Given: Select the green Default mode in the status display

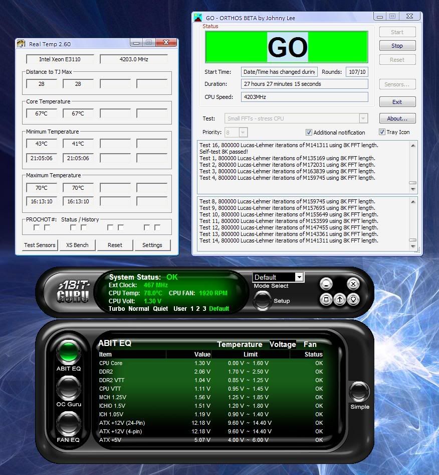Looking at the screenshot, I should tap(219, 309).
